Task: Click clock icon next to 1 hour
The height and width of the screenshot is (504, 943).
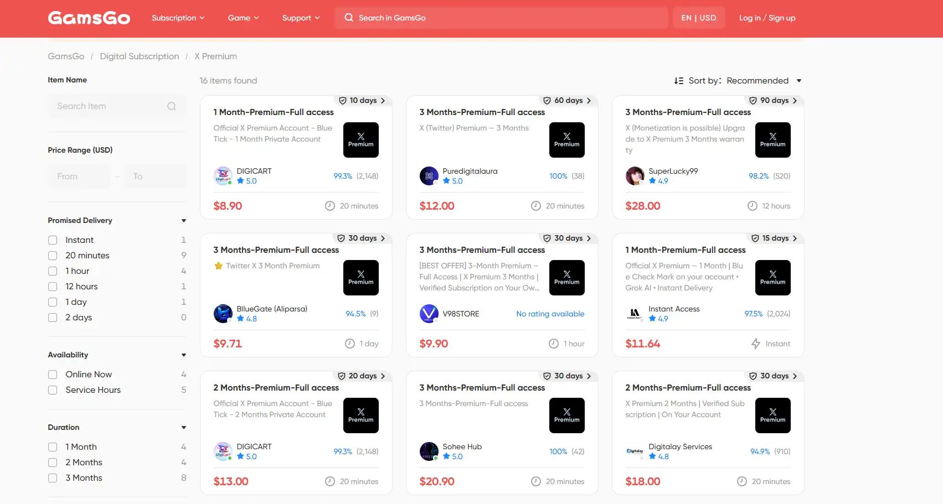Action: pyautogui.click(x=554, y=344)
